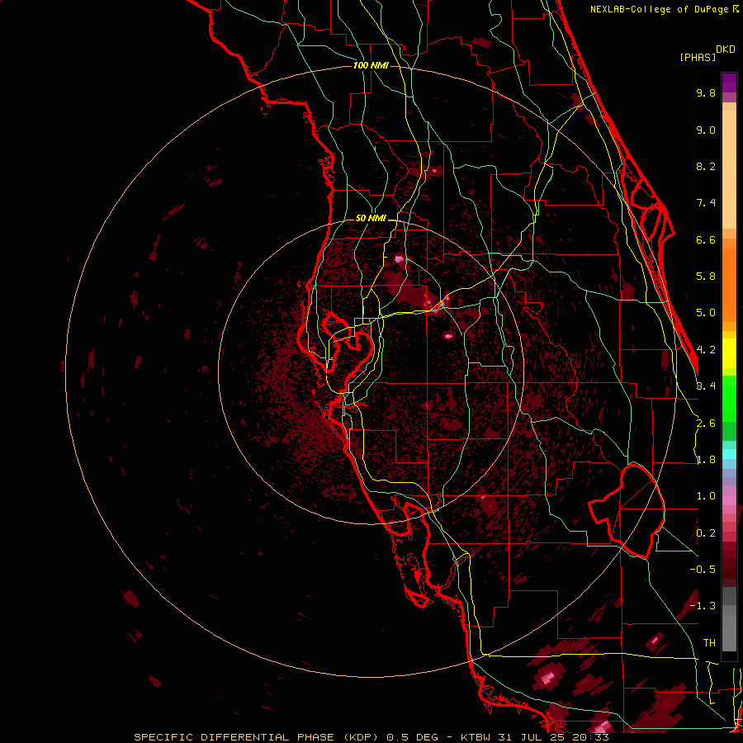Select the 5.0 legend value
Image resolution: width=743 pixels, height=743 pixels.
coord(706,313)
